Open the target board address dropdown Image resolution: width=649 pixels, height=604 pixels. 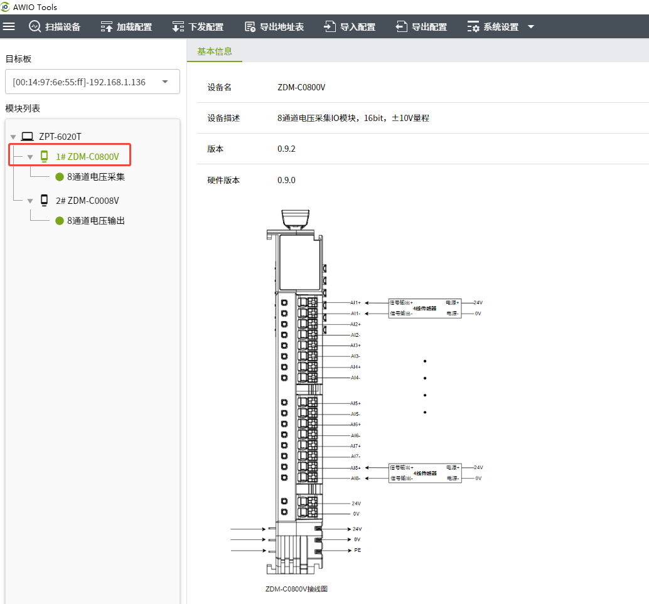[92, 82]
